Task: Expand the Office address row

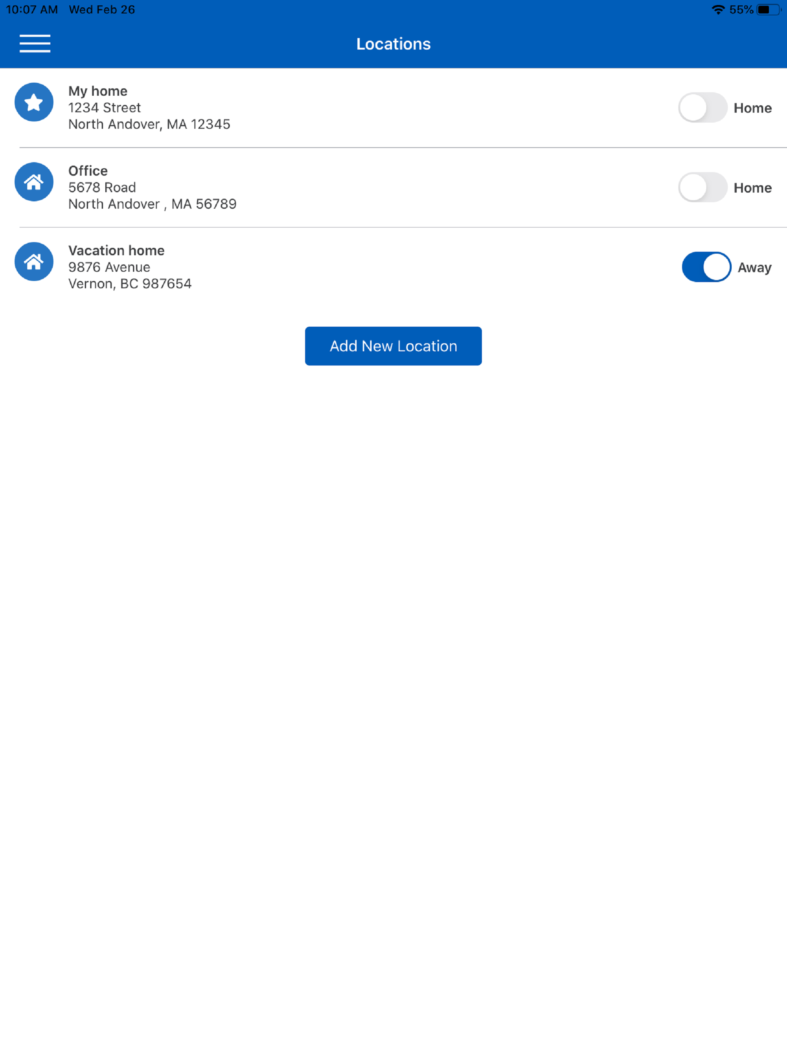Action: click(101, 187)
